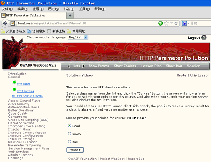Click the site identity icon beside the URL
The image size is (211, 162).
(x=13, y=23)
